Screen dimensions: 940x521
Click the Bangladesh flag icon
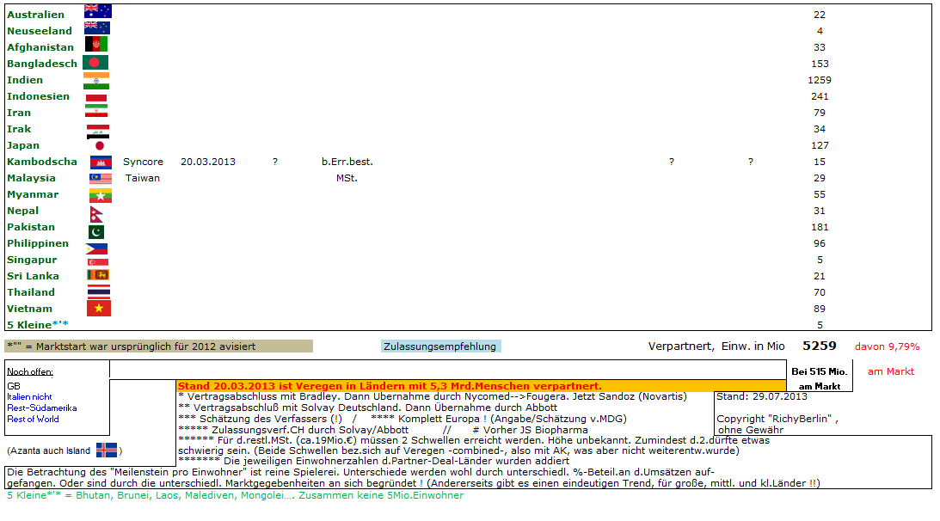(95, 63)
